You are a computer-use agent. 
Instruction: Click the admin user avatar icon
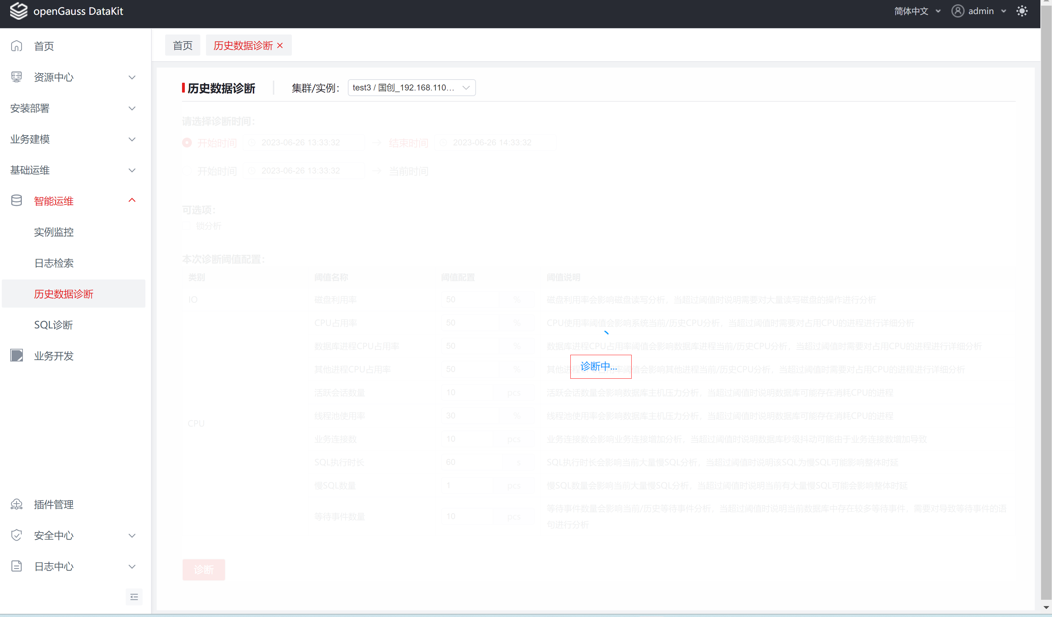click(957, 11)
